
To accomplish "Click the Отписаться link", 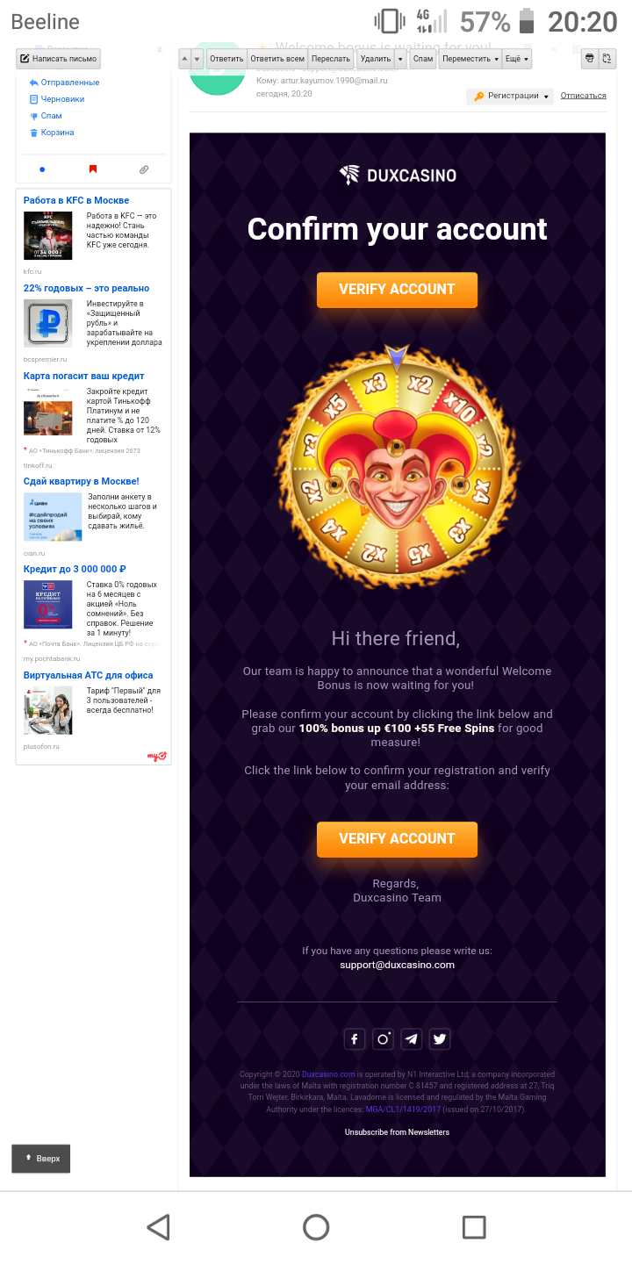I will pos(583,96).
